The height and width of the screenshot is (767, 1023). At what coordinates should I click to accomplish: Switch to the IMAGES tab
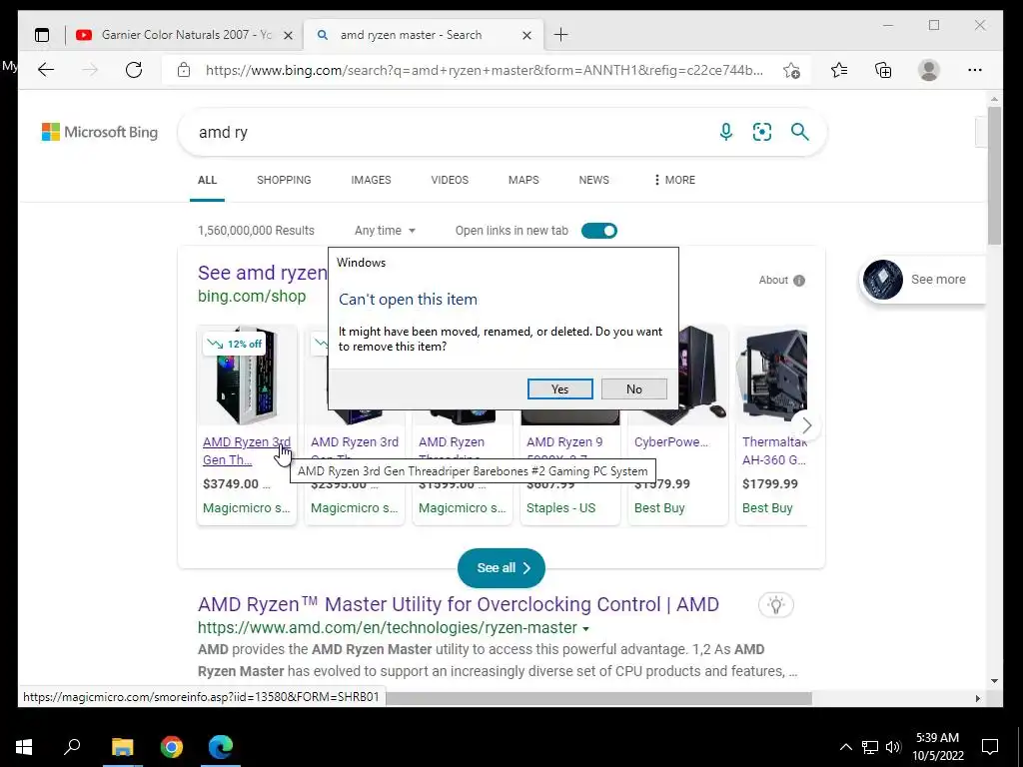[371, 180]
